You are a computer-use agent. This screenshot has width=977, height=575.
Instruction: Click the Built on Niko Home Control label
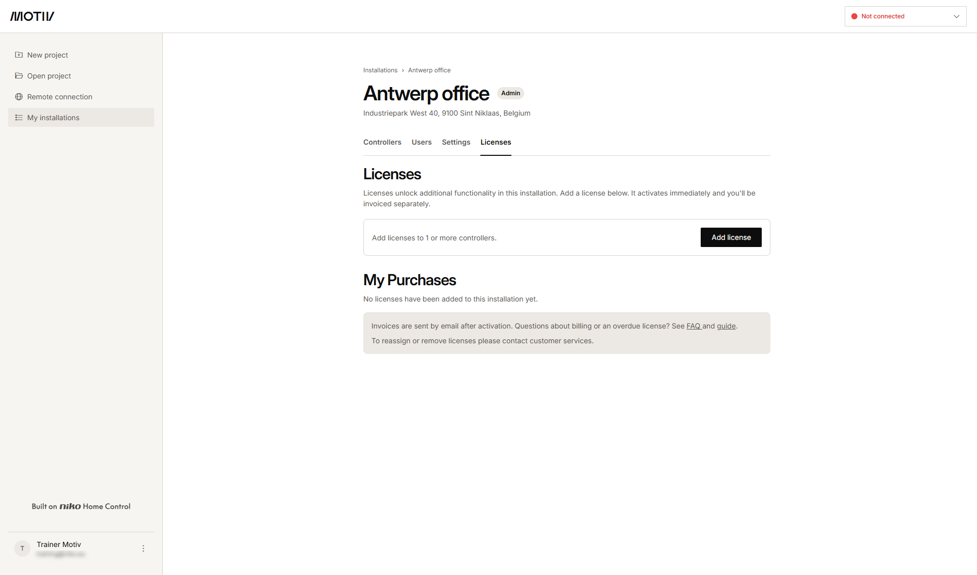point(81,506)
